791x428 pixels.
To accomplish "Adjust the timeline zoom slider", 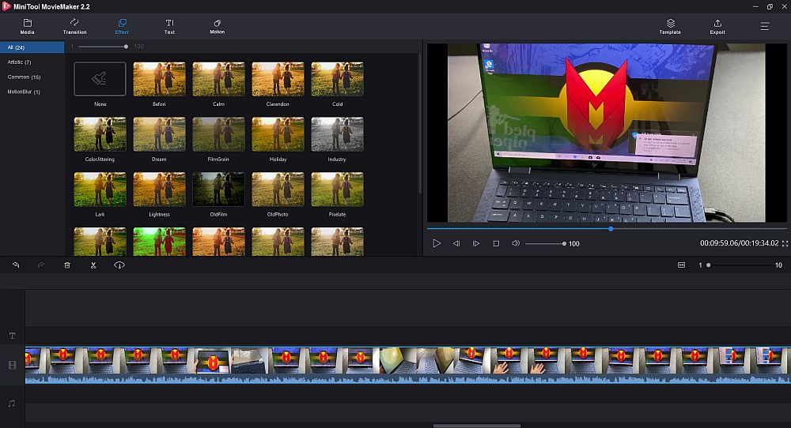I will (738, 265).
